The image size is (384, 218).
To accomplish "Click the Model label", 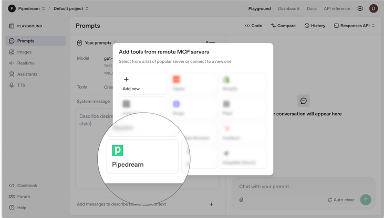I will tap(83, 58).
